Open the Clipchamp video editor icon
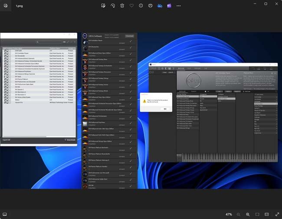This screenshot has height=219, width=282. click(169, 6)
